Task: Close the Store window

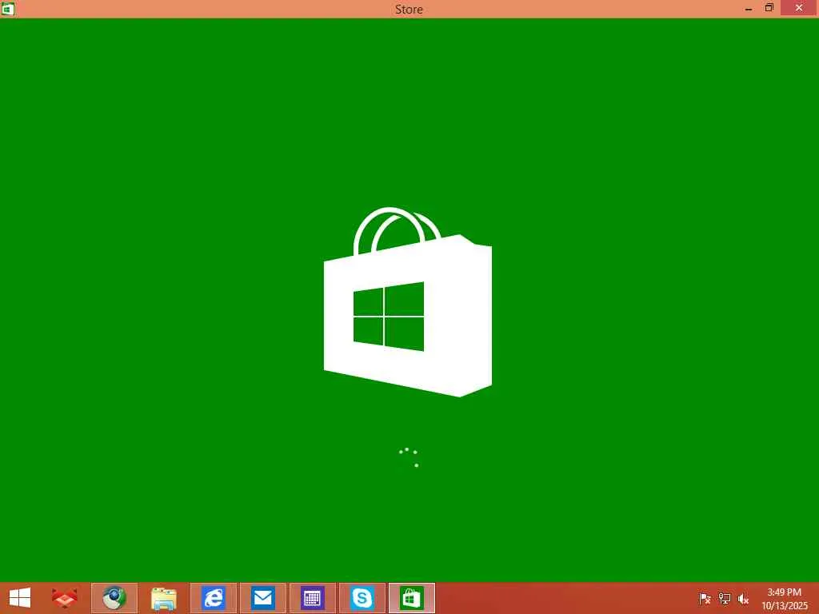Action: 799,8
